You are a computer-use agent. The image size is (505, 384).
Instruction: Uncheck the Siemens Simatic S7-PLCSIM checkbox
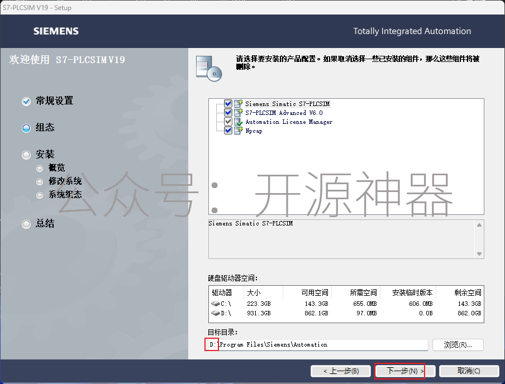point(228,103)
